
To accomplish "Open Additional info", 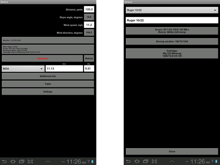I will coord(48,76).
